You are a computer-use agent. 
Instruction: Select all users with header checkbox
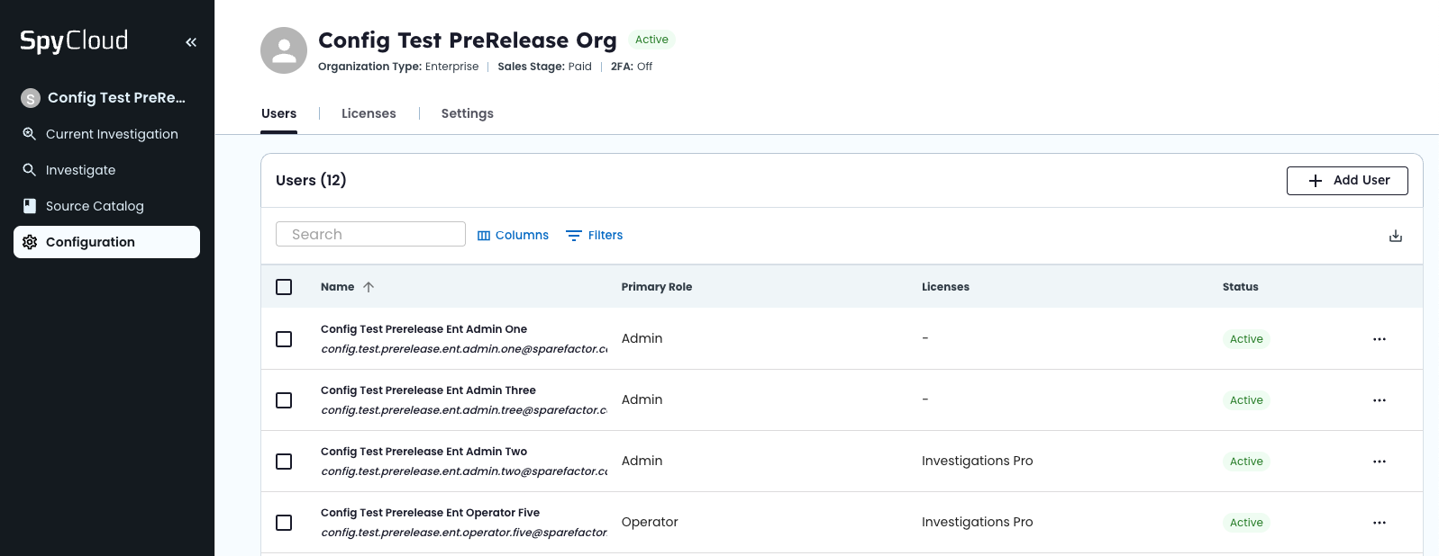tap(284, 287)
